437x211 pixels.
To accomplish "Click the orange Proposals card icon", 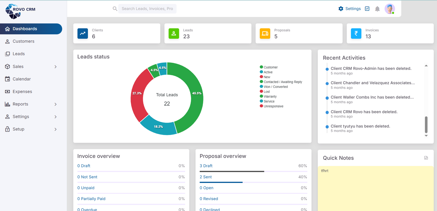I will 265,34.
